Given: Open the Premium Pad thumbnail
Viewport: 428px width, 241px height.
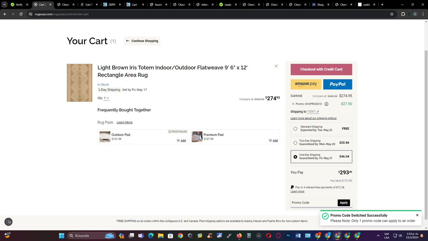Looking at the screenshot, I should (x=197, y=137).
